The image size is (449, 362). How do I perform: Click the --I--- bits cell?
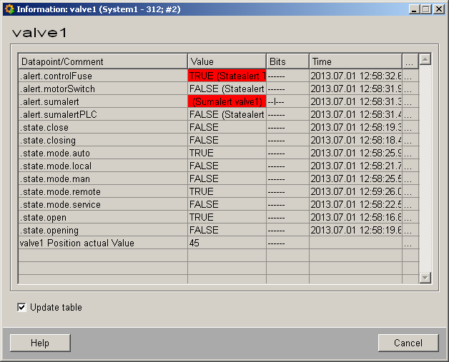288,102
